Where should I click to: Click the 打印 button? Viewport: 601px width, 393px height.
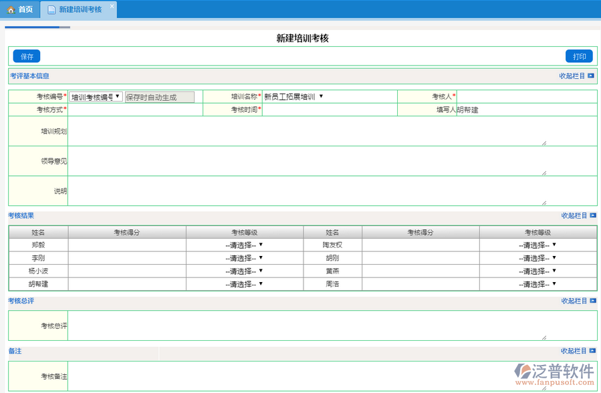point(579,57)
